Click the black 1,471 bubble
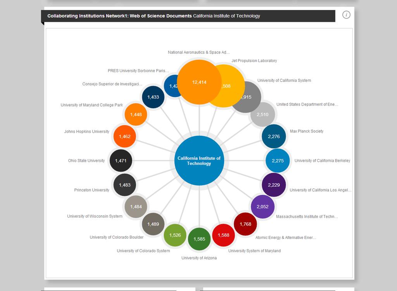Screen dimensions: 397x291 click(121, 161)
